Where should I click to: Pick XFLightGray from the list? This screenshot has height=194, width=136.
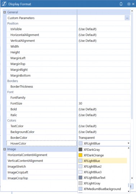point(103,183)
